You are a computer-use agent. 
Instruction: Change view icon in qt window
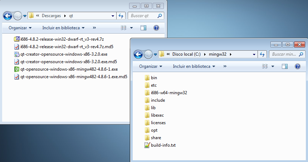(x=123, y=28)
